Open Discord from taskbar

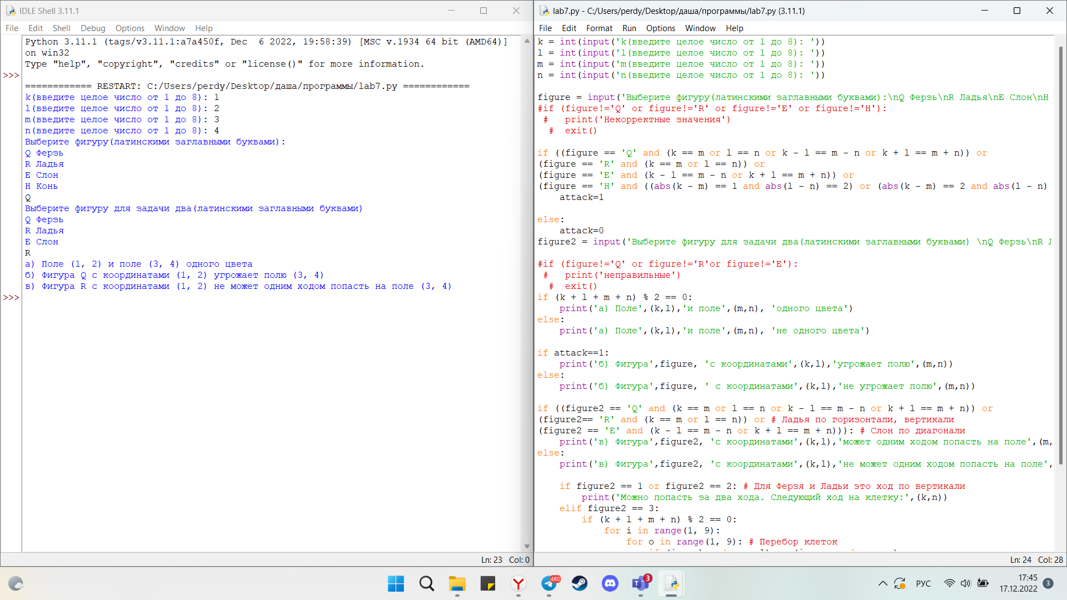point(610,583)
